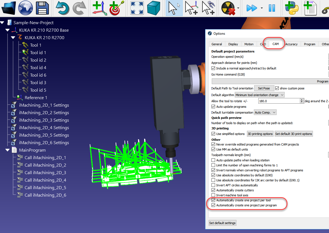This screenshot has width=329, height=233.
Task: Uncheck Use MM as default units
Action: click(x=213, y=149)
